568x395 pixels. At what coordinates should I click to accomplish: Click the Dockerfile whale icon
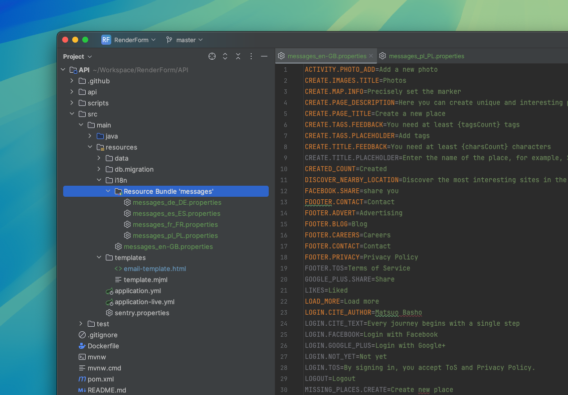(82, 346)
